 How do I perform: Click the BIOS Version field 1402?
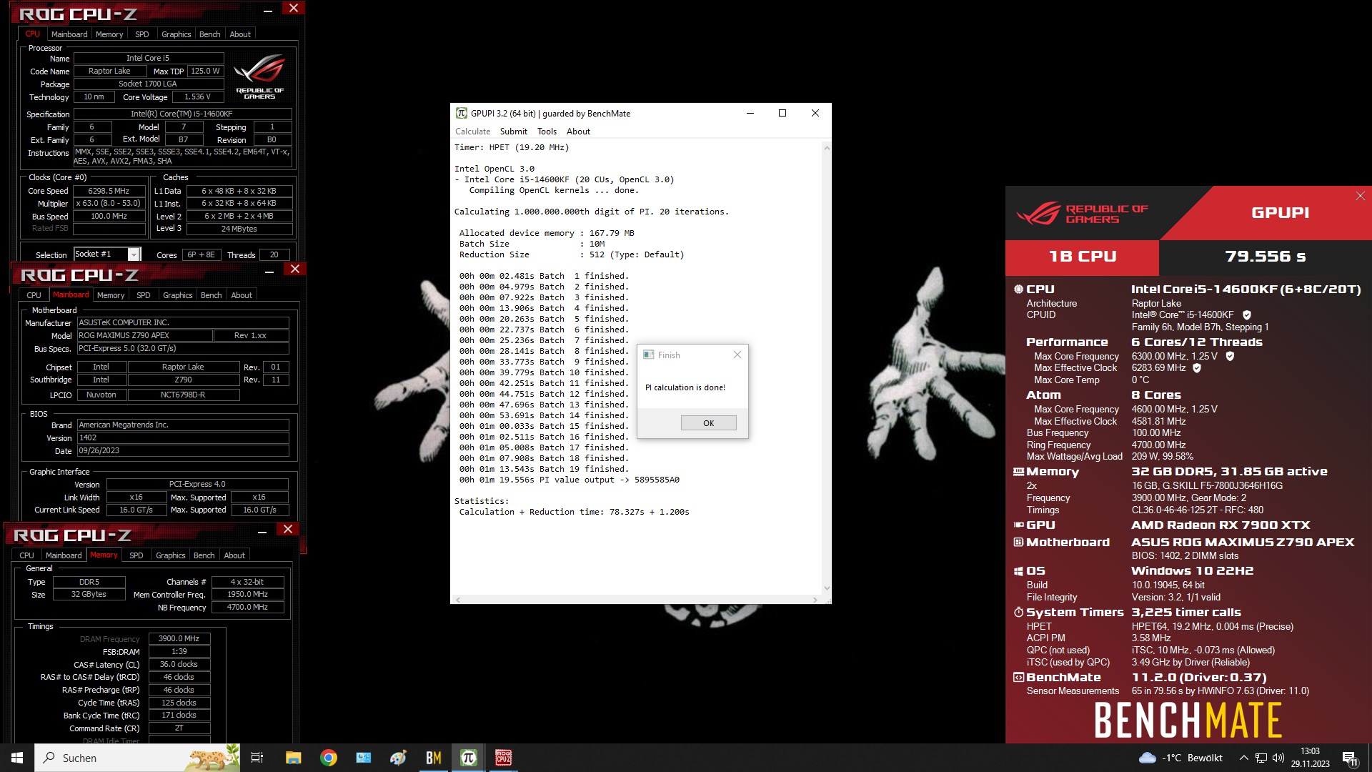pyautogui.click(x=183, y=438)
